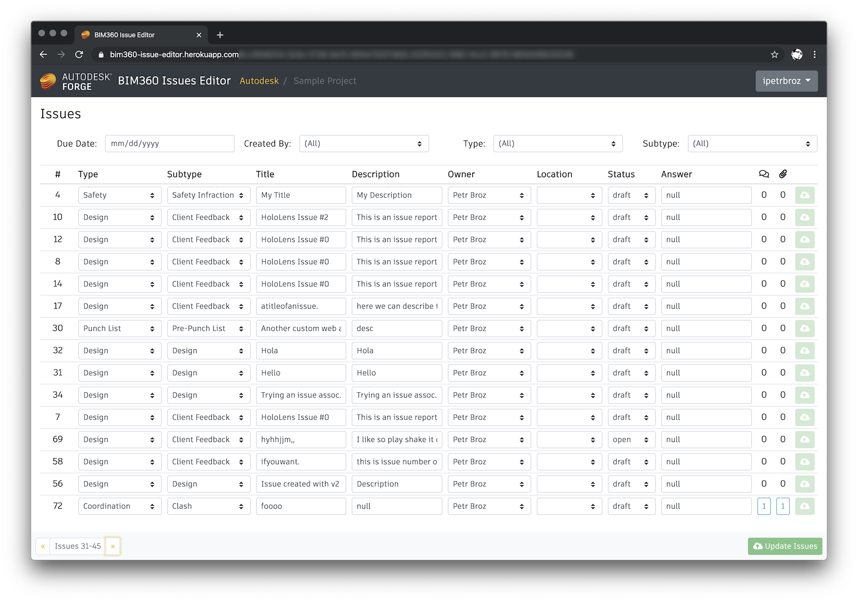Screen dimensions: 858x601
Task: Edit the My Title field
Action: [301, 195]
